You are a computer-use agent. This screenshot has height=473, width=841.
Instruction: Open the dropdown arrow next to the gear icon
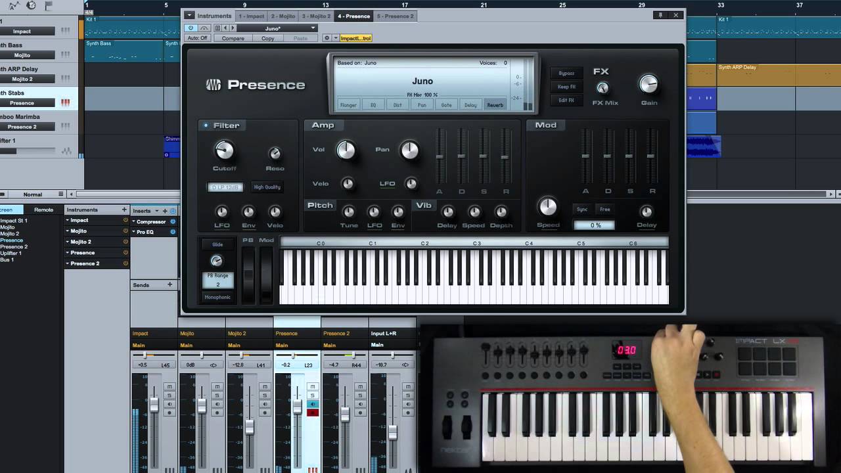pos(336,38)
